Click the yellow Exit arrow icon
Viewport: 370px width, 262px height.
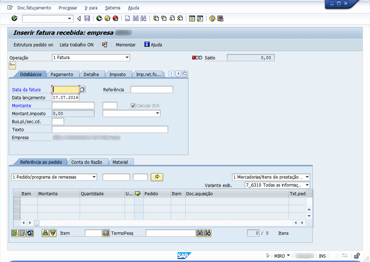click(107, 18)
